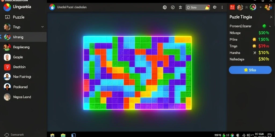275x137 pixels.
Task: Open the Goople avatar entry
Action: pos(7,57)
